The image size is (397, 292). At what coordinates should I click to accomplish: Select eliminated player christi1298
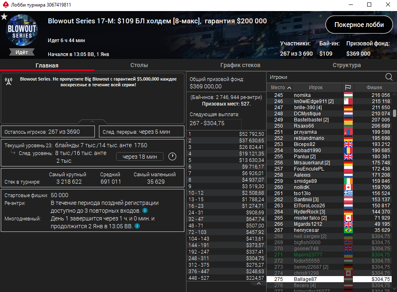pyautogui.click(x=329, y=273)
